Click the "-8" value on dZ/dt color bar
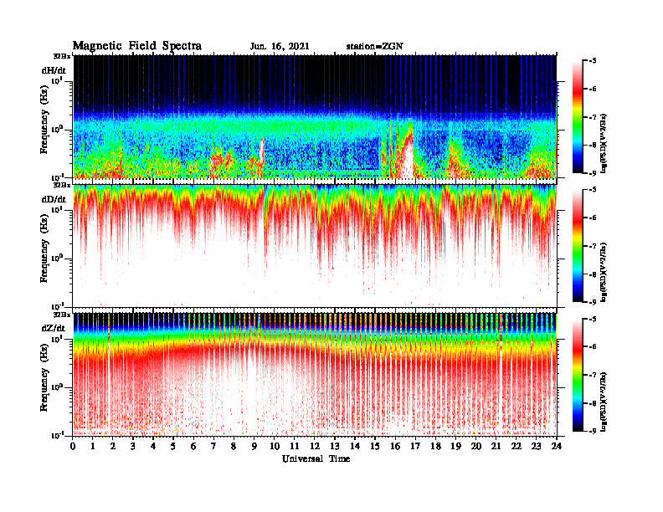The width and height of the screenshot is (663, 512). pyautogui.click(x=593, y=403)
